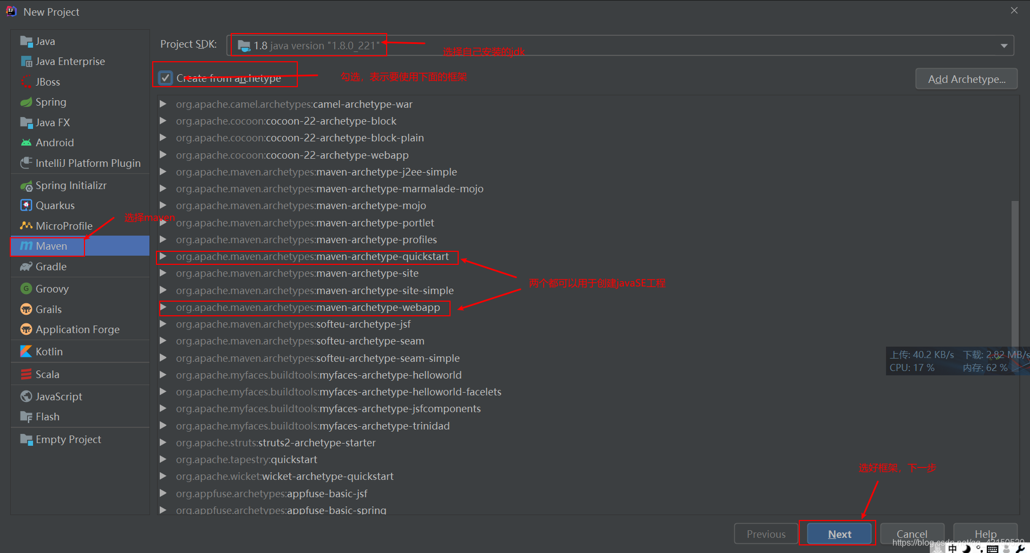Select Spring Initializr in the list
1030x553 pixels.
pos(80,186)
